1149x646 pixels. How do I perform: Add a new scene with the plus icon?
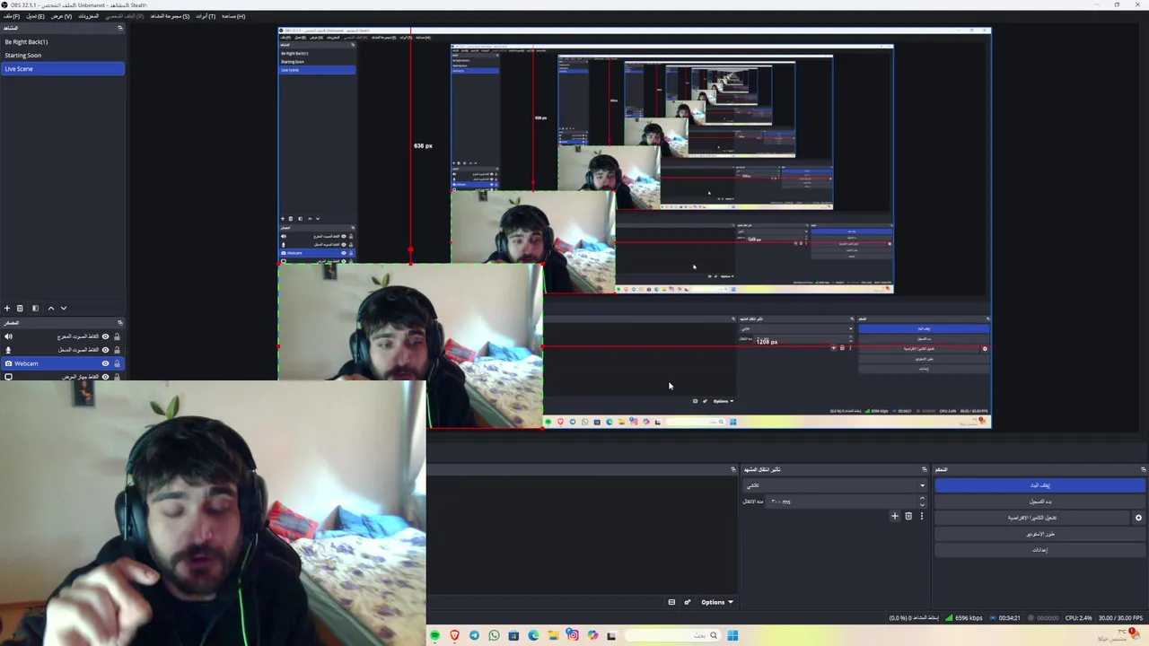tap(7, 308)
